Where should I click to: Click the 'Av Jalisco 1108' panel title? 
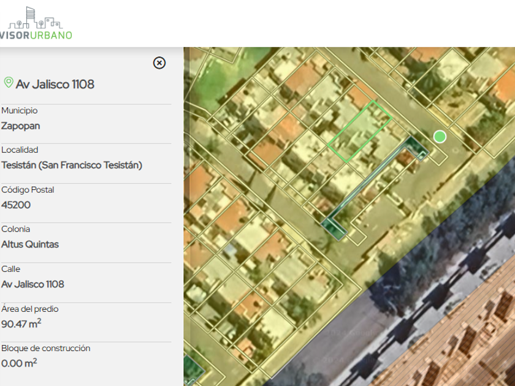(55, 85)
